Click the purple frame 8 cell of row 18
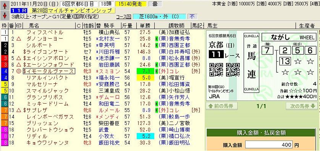The width and height of the screenshot is (320, 151). (x=5, y=143)
